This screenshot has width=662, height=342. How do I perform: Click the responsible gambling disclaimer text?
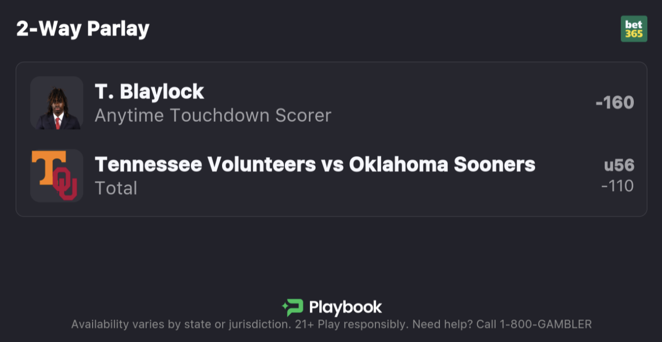[331, 324]
